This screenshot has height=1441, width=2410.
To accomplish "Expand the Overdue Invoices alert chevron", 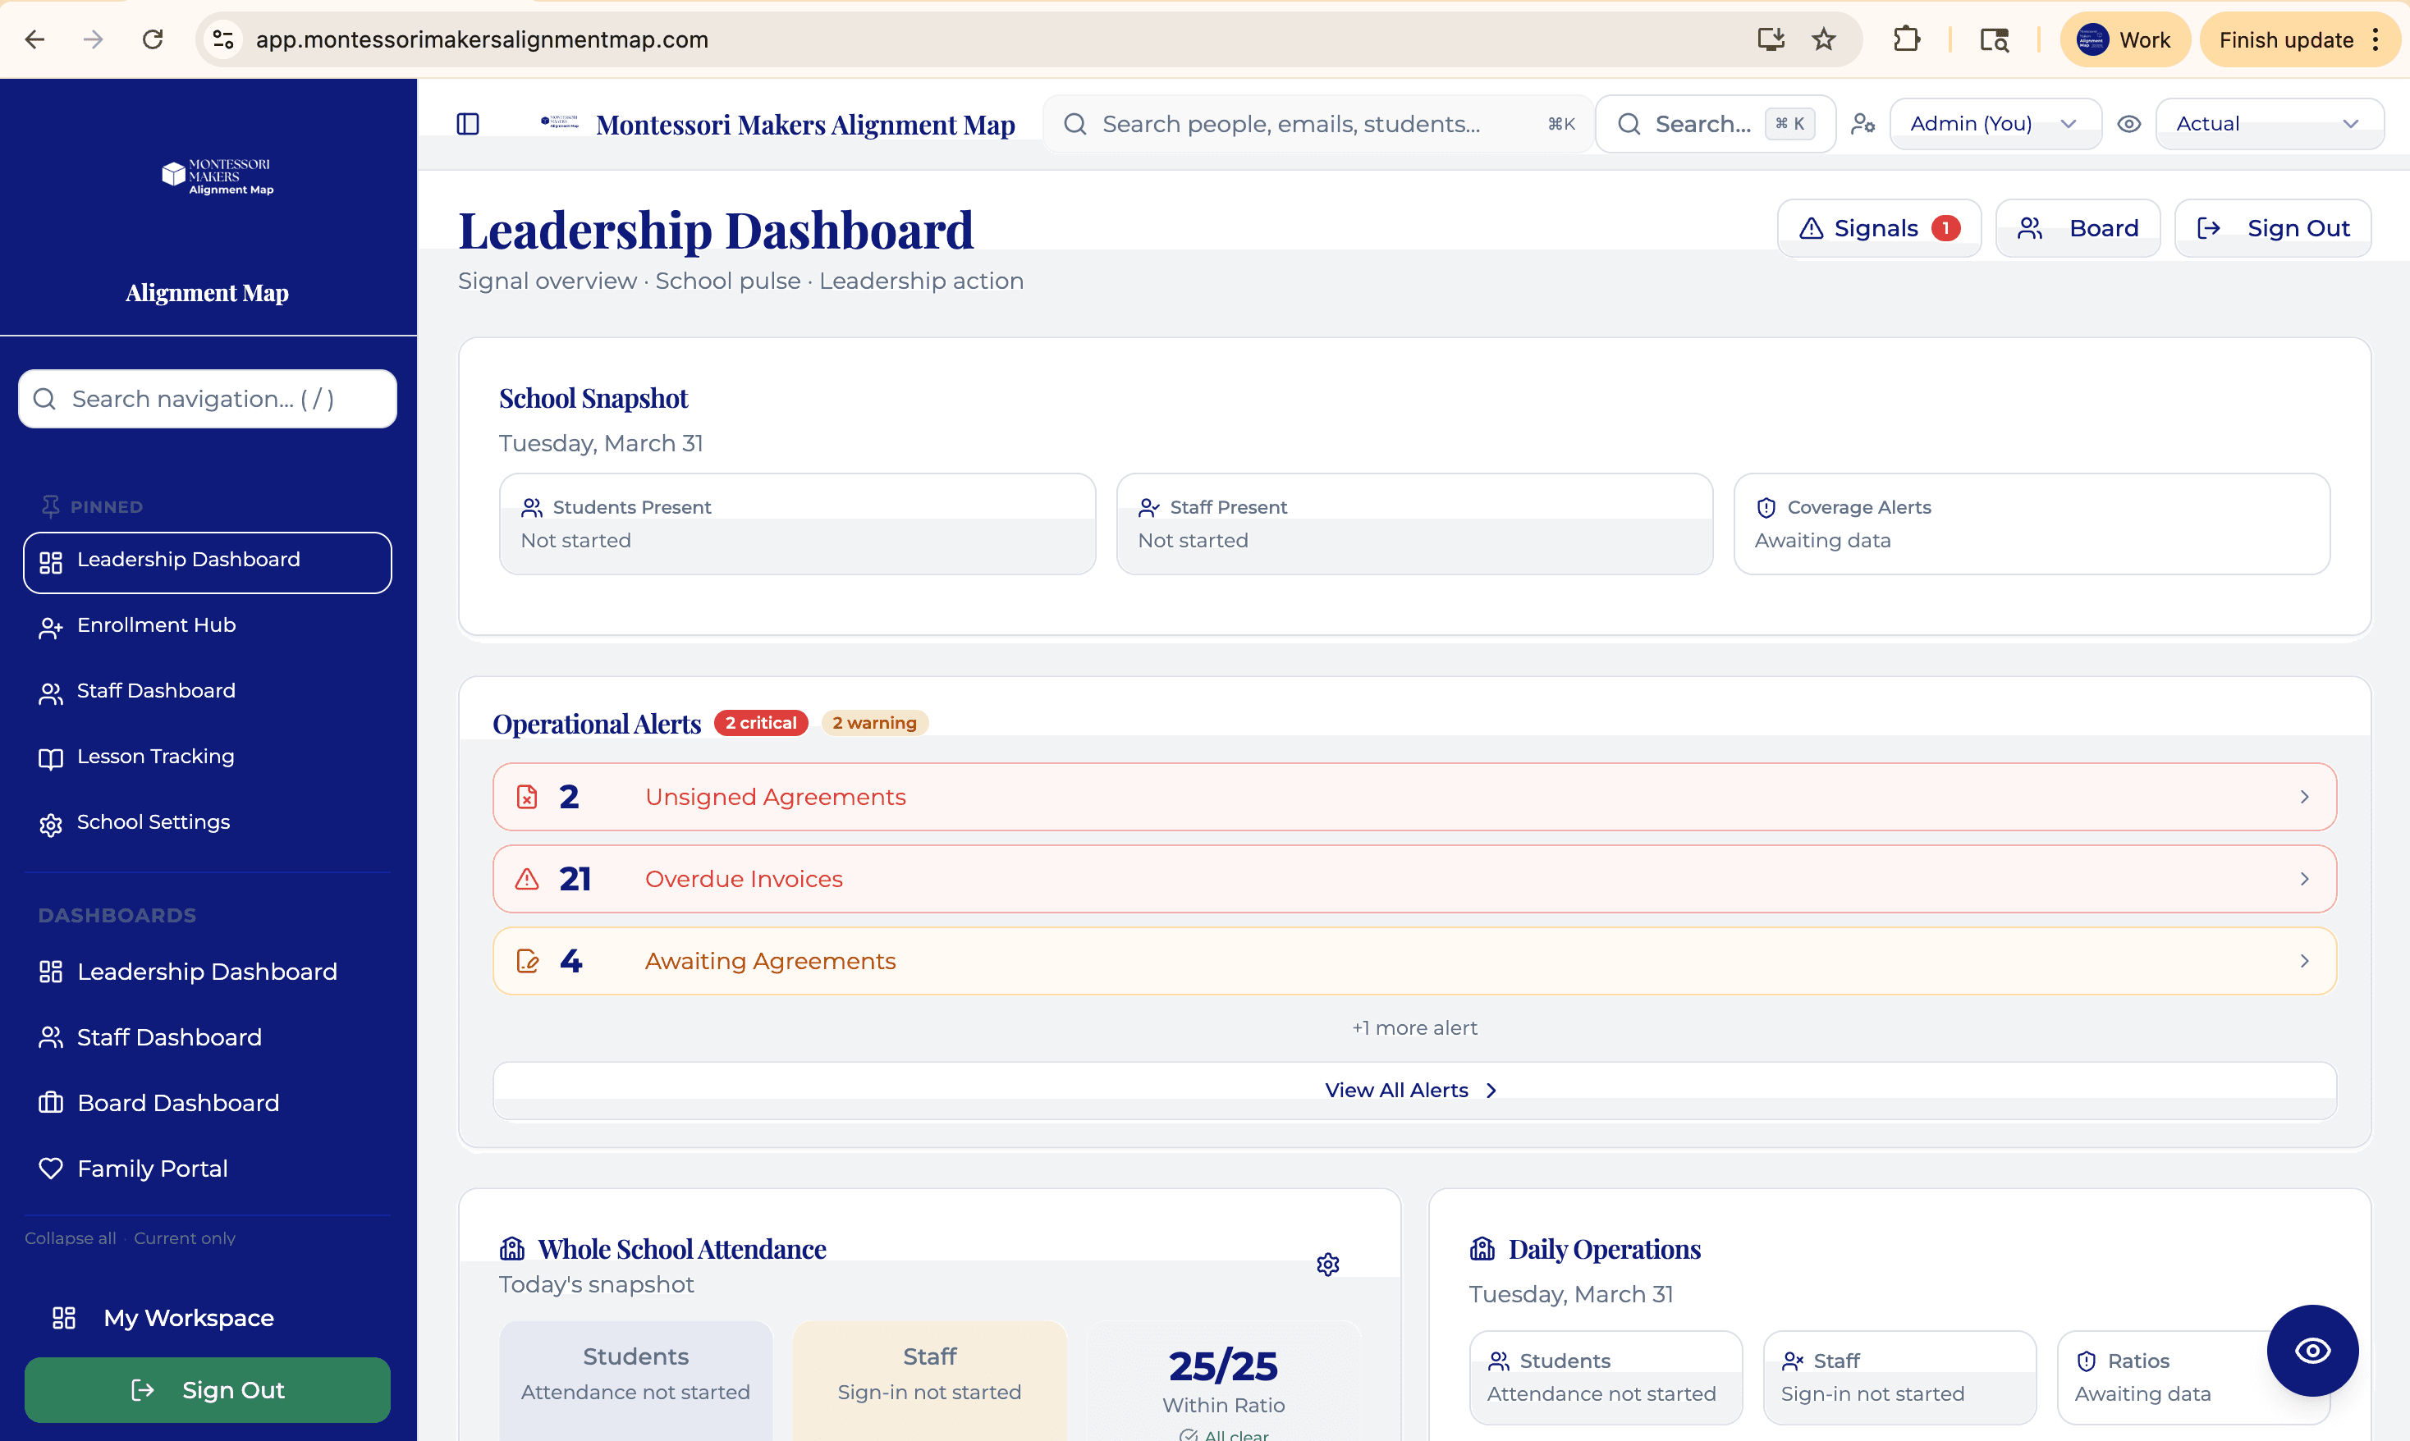I will coord(2304,879).
